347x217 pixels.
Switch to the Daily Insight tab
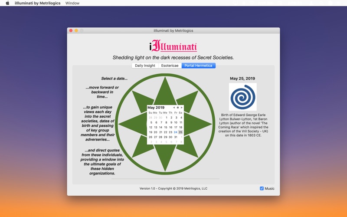(x=145, y=66)
